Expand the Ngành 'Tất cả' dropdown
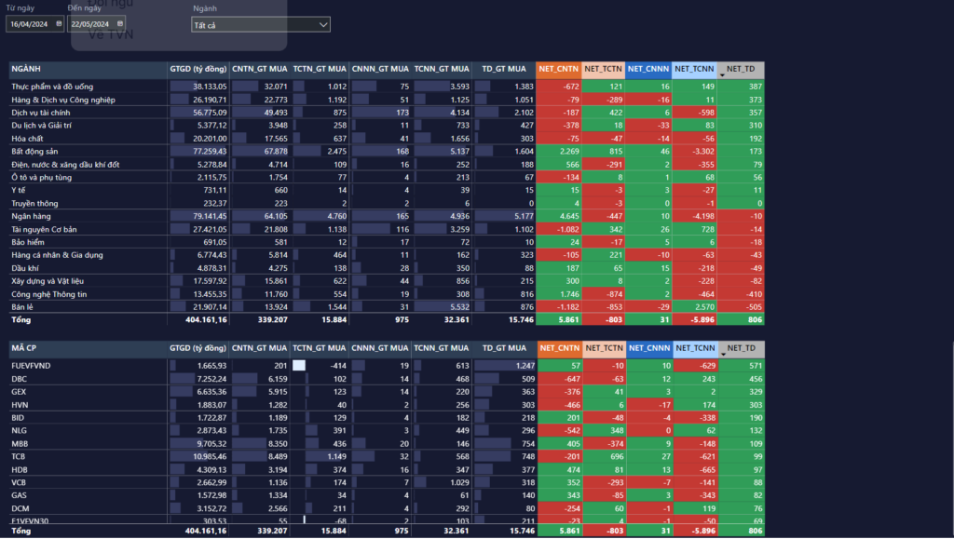This screenshot has height=539, width=954. click(x=323, y=25)
